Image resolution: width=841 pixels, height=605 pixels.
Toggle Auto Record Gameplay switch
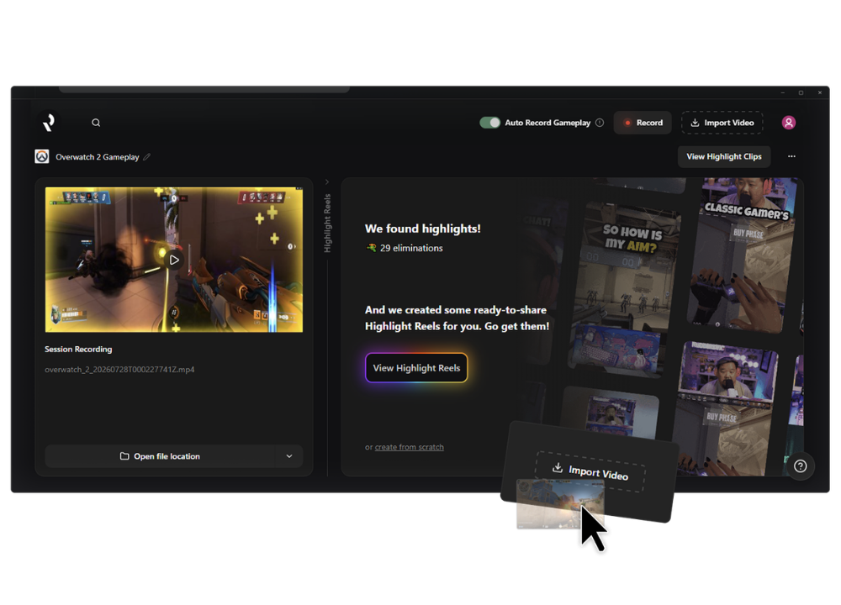[489, 123]
